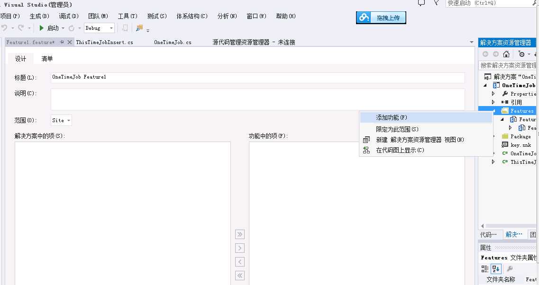Screen dimensions: 539x285
Task: Expand the 引用 references node
Action: [493, 102]
